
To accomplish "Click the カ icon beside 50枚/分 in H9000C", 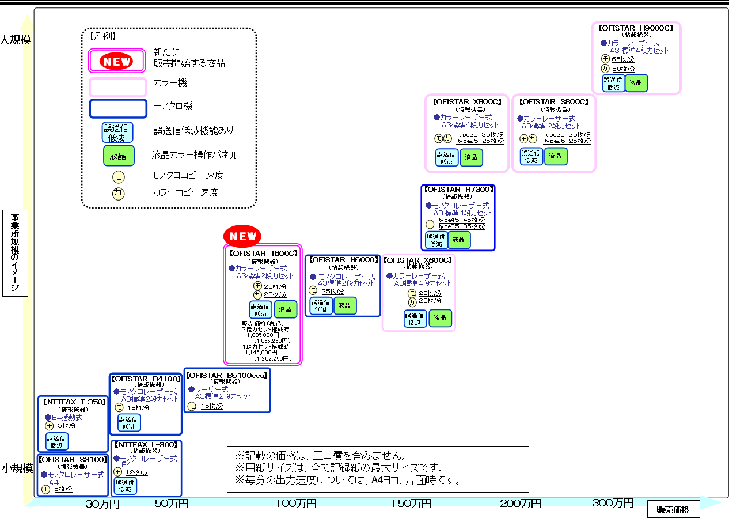I will tap(605, 69).
